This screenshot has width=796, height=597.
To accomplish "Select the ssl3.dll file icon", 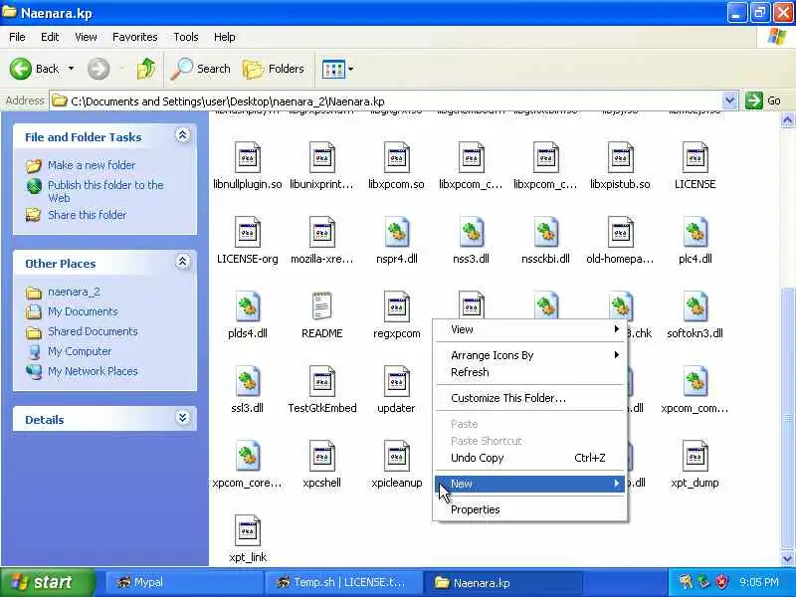I will click(247, 382).
